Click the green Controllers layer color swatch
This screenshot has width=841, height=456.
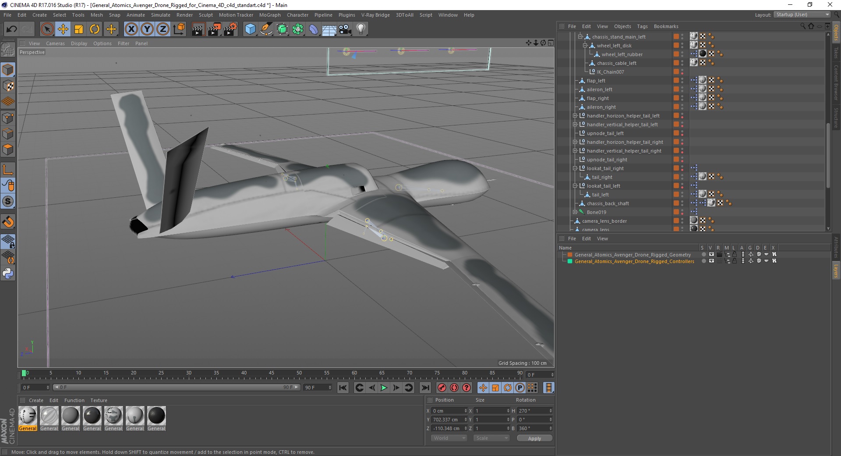pos(570,261)
